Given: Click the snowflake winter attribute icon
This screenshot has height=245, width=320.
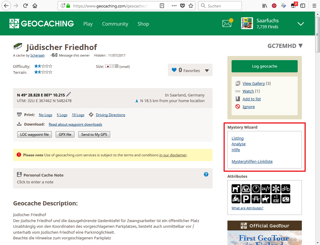Looking at the screenshot, I should click(276, 189).
